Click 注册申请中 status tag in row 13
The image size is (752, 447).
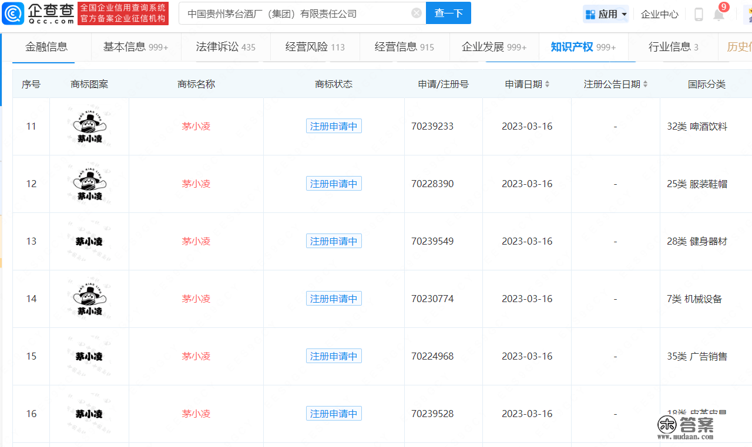click(x=334, y=241)
